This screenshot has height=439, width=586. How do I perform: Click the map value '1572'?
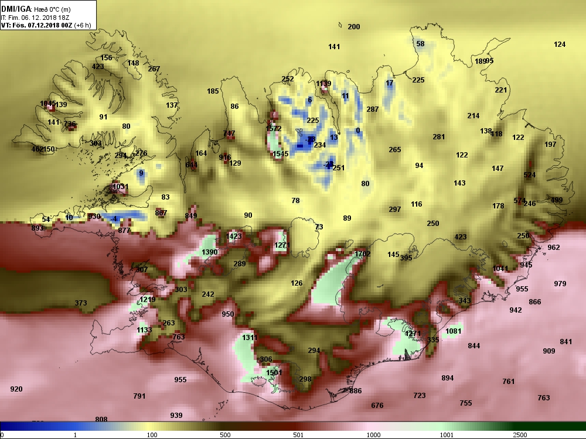coord(274,128)
